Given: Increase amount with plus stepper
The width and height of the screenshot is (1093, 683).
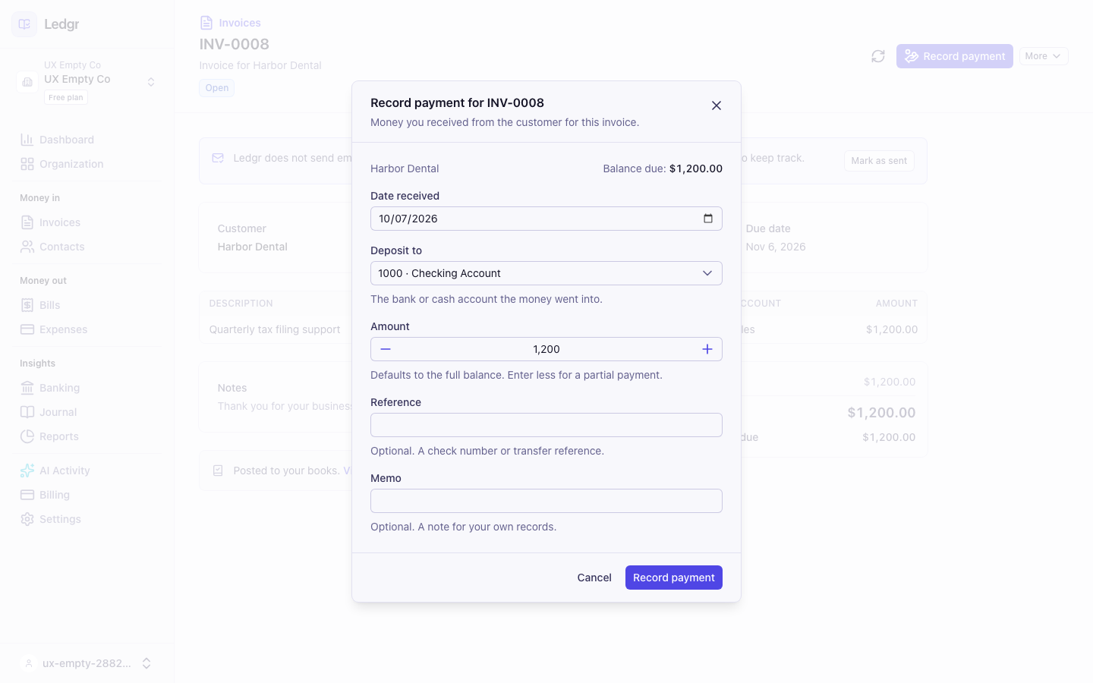Looking at the screenshot, I should coord(707,349).
